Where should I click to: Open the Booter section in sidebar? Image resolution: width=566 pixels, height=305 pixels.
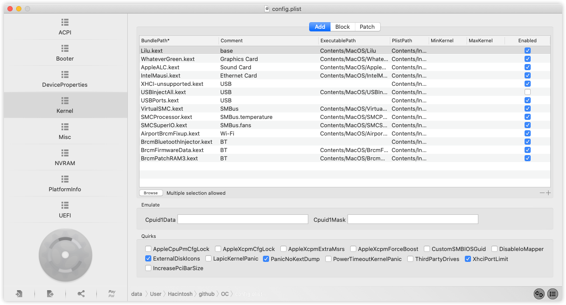tap(65, 53)
